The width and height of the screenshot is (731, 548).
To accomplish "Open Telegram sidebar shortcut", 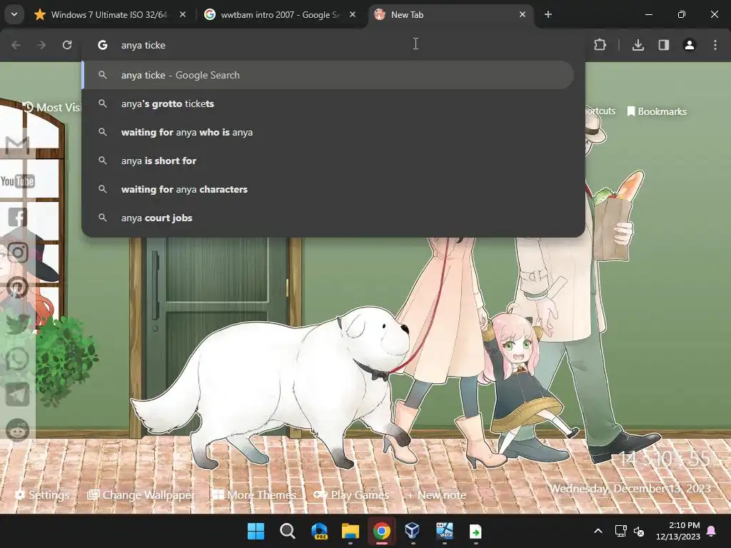I will (x=18, y=395).
